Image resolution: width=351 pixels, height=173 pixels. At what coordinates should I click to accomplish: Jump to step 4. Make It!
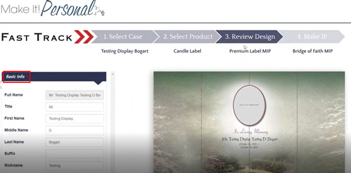[312, 37]
